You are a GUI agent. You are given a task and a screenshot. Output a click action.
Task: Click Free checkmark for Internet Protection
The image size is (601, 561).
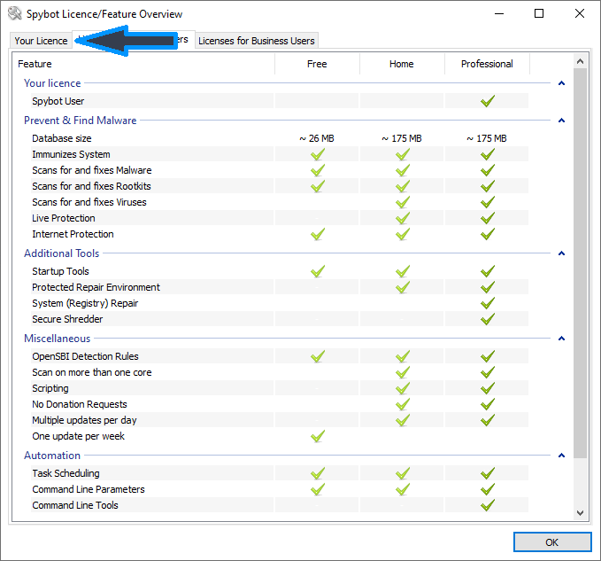(x=318, y=234)
